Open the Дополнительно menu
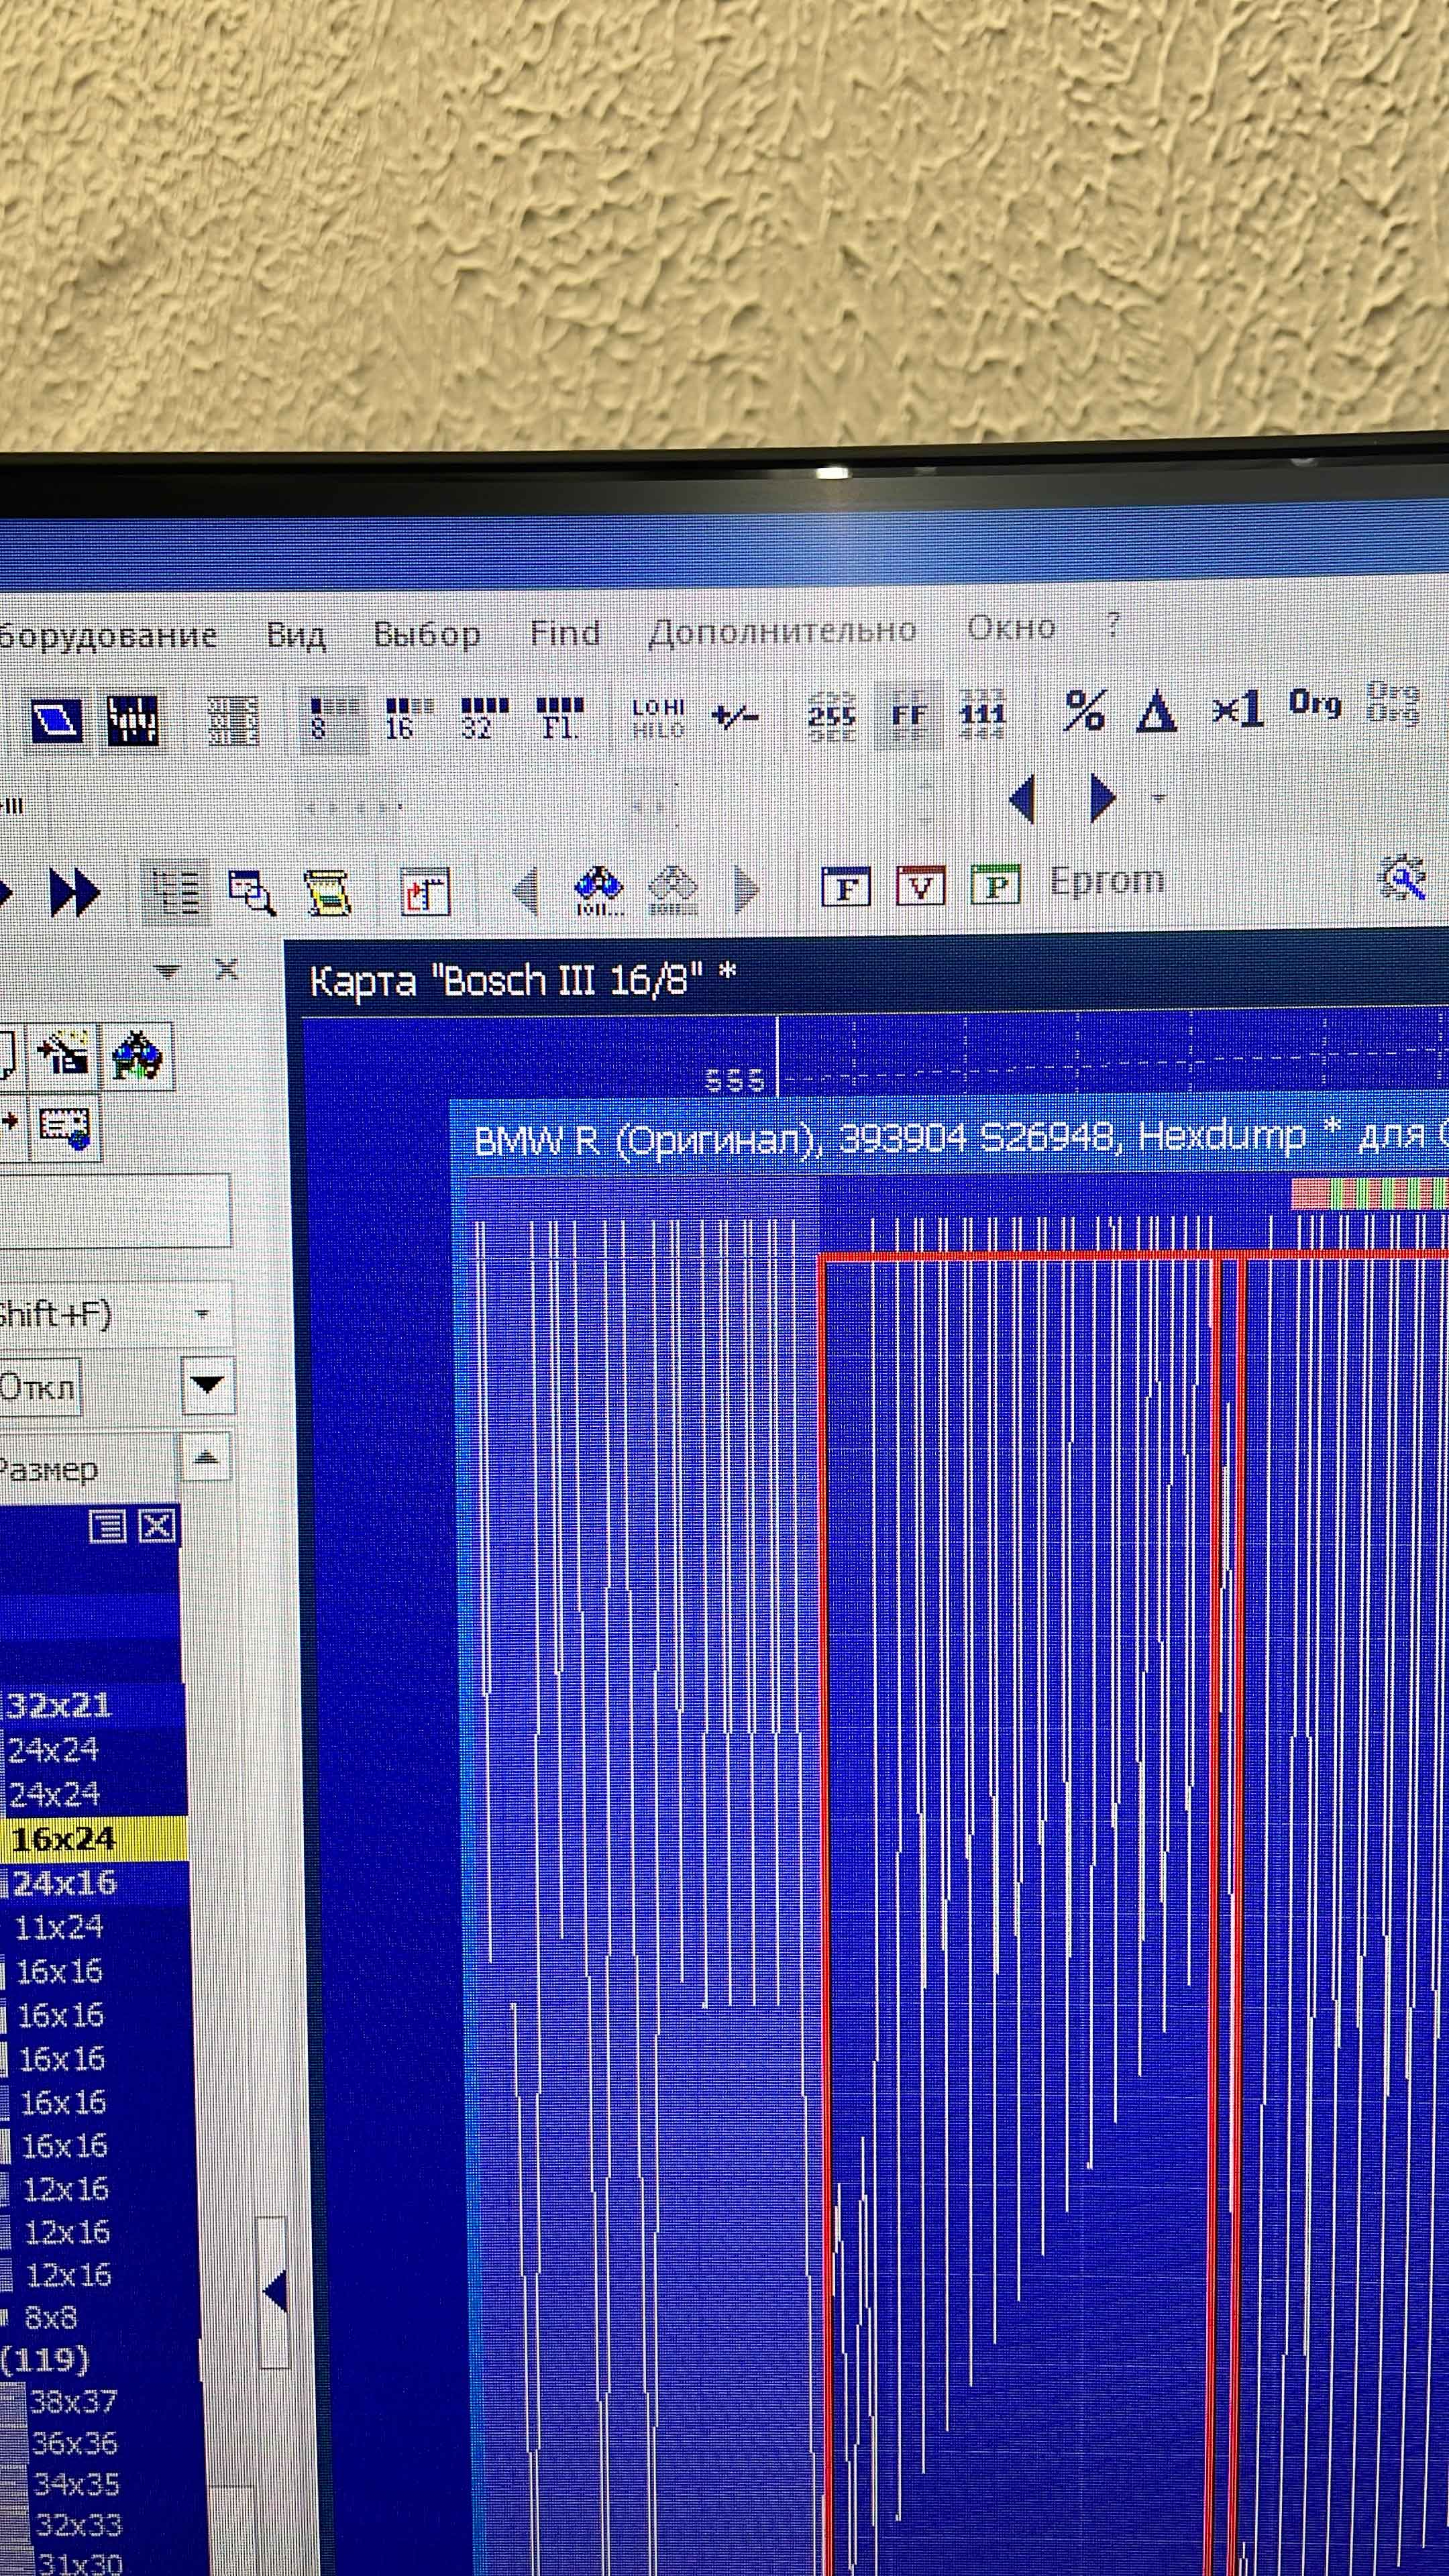 click(x=782, y=631)
